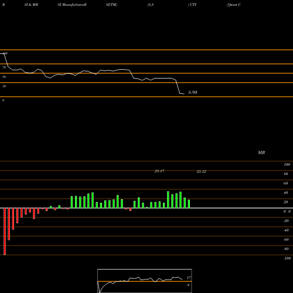Click the 17 value in mini chart
Image resolution: width=293 pixels, height=293 pixels.
pos(189,278)
